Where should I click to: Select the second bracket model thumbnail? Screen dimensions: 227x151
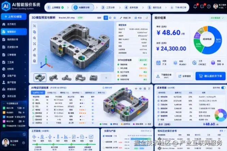(53, 78)
